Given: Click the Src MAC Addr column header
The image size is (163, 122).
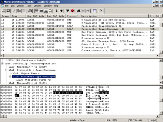Looking at the screenshot, I should click(36, 16).
